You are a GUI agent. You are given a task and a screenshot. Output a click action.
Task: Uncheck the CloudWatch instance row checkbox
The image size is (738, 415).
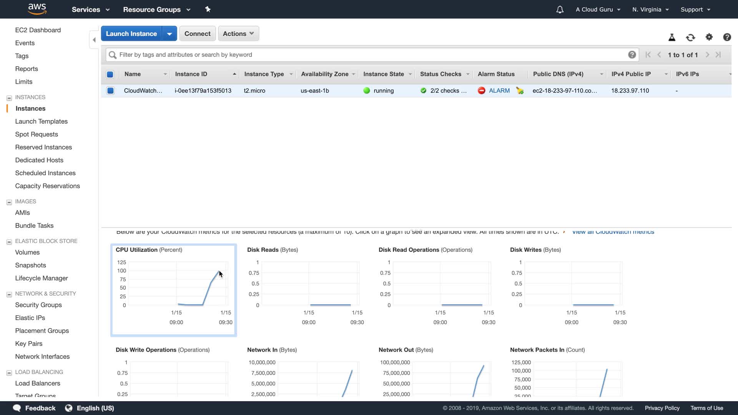pos(110,91)
